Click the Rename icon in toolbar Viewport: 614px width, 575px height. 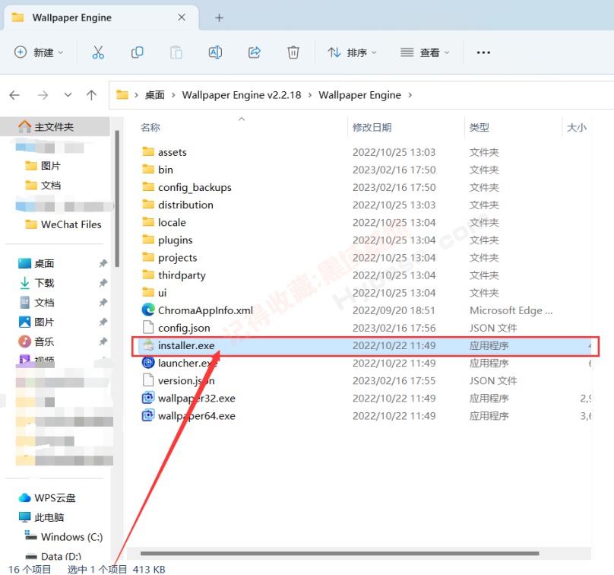215,52
